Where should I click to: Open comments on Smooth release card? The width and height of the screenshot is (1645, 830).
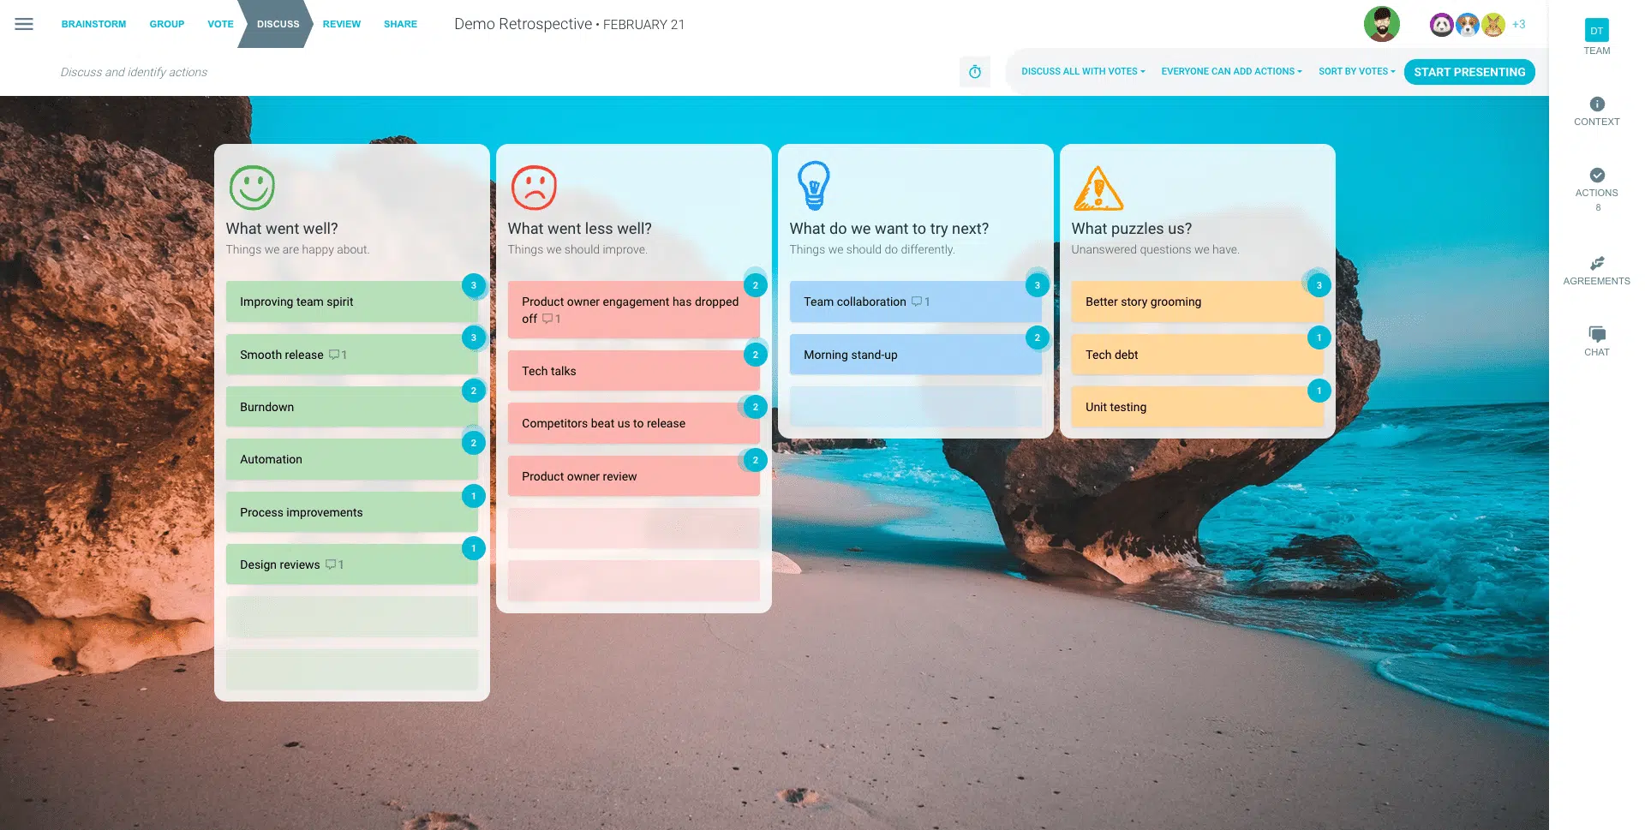click(x=338, y=355)
